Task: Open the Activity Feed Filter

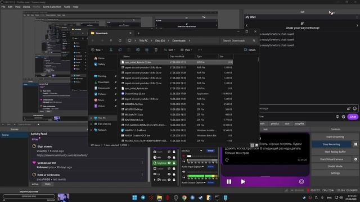Action: (35, 139)
